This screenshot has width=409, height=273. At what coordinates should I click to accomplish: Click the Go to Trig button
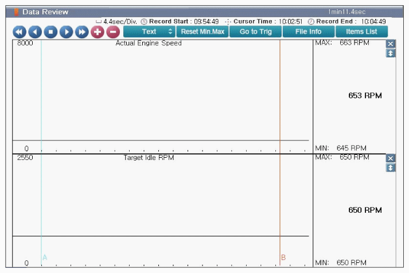(x=255, y=32)
